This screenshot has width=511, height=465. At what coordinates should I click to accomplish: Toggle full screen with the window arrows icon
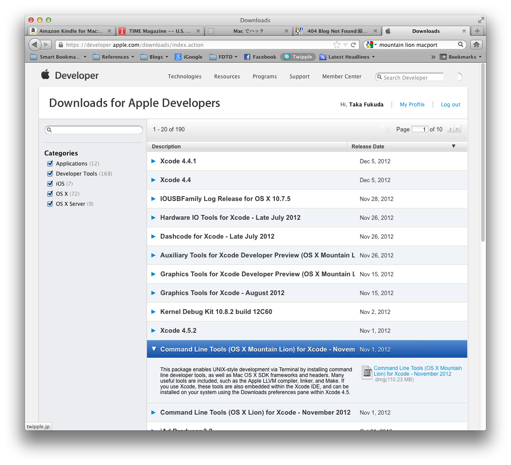[x=481, y=20]
